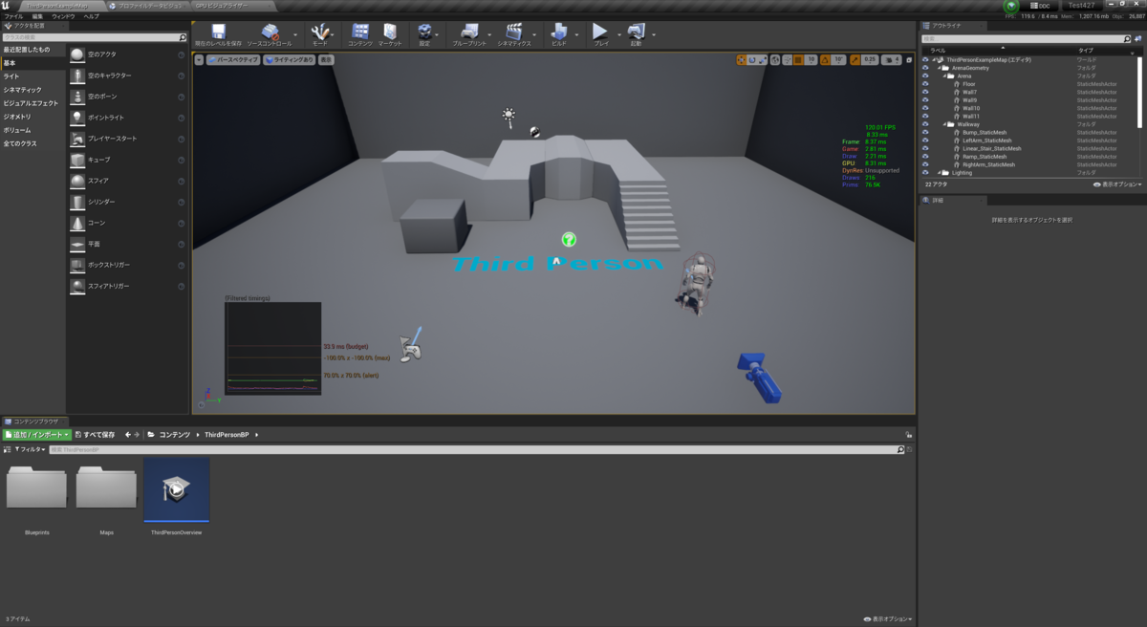This screenshot has width=1147, height=627.
Task: Open the Blueprints folder thumbnail
Action: (x=36, y=487)
